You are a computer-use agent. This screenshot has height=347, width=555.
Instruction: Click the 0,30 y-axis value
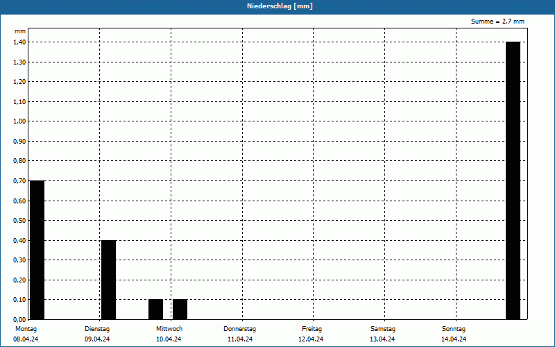click(x=20, y=260)
